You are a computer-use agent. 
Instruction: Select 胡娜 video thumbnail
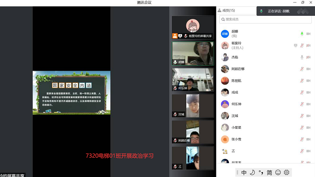193,54
